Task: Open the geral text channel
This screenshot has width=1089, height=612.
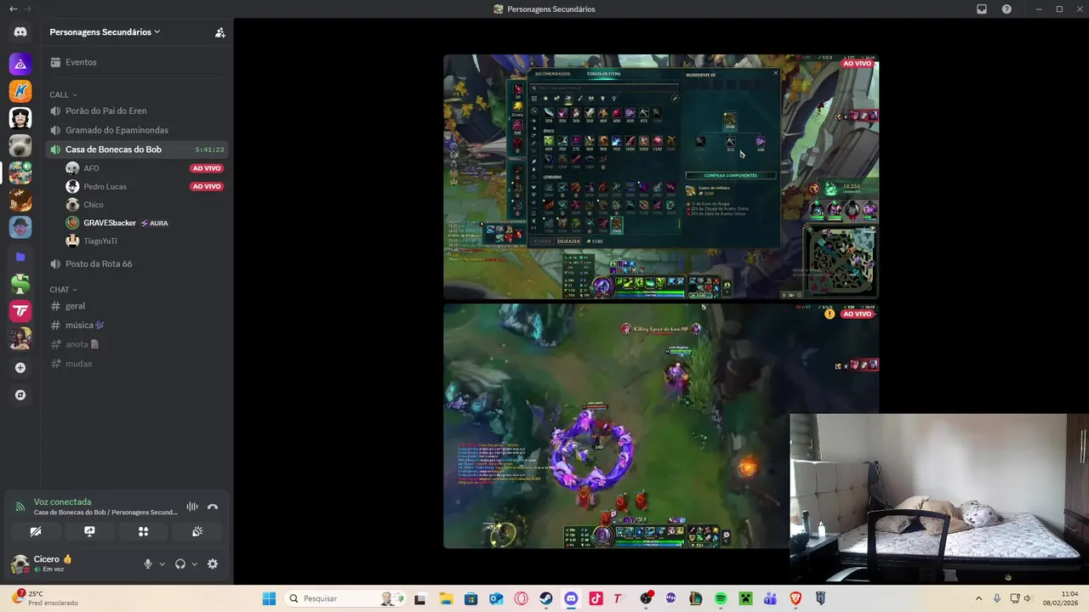Action: point(136,306)
